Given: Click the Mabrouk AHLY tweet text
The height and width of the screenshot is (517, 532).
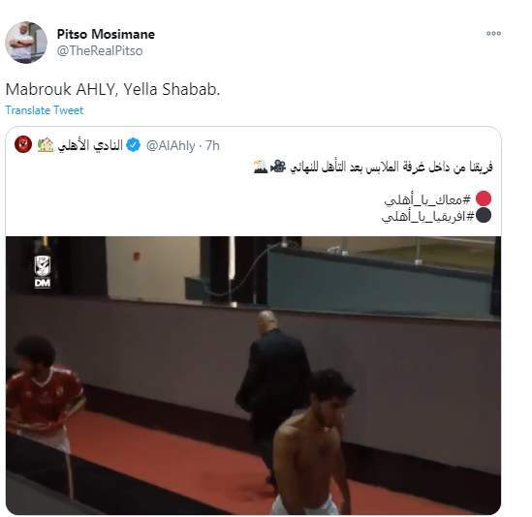Looking at the screenshot, I should [112, 89].
